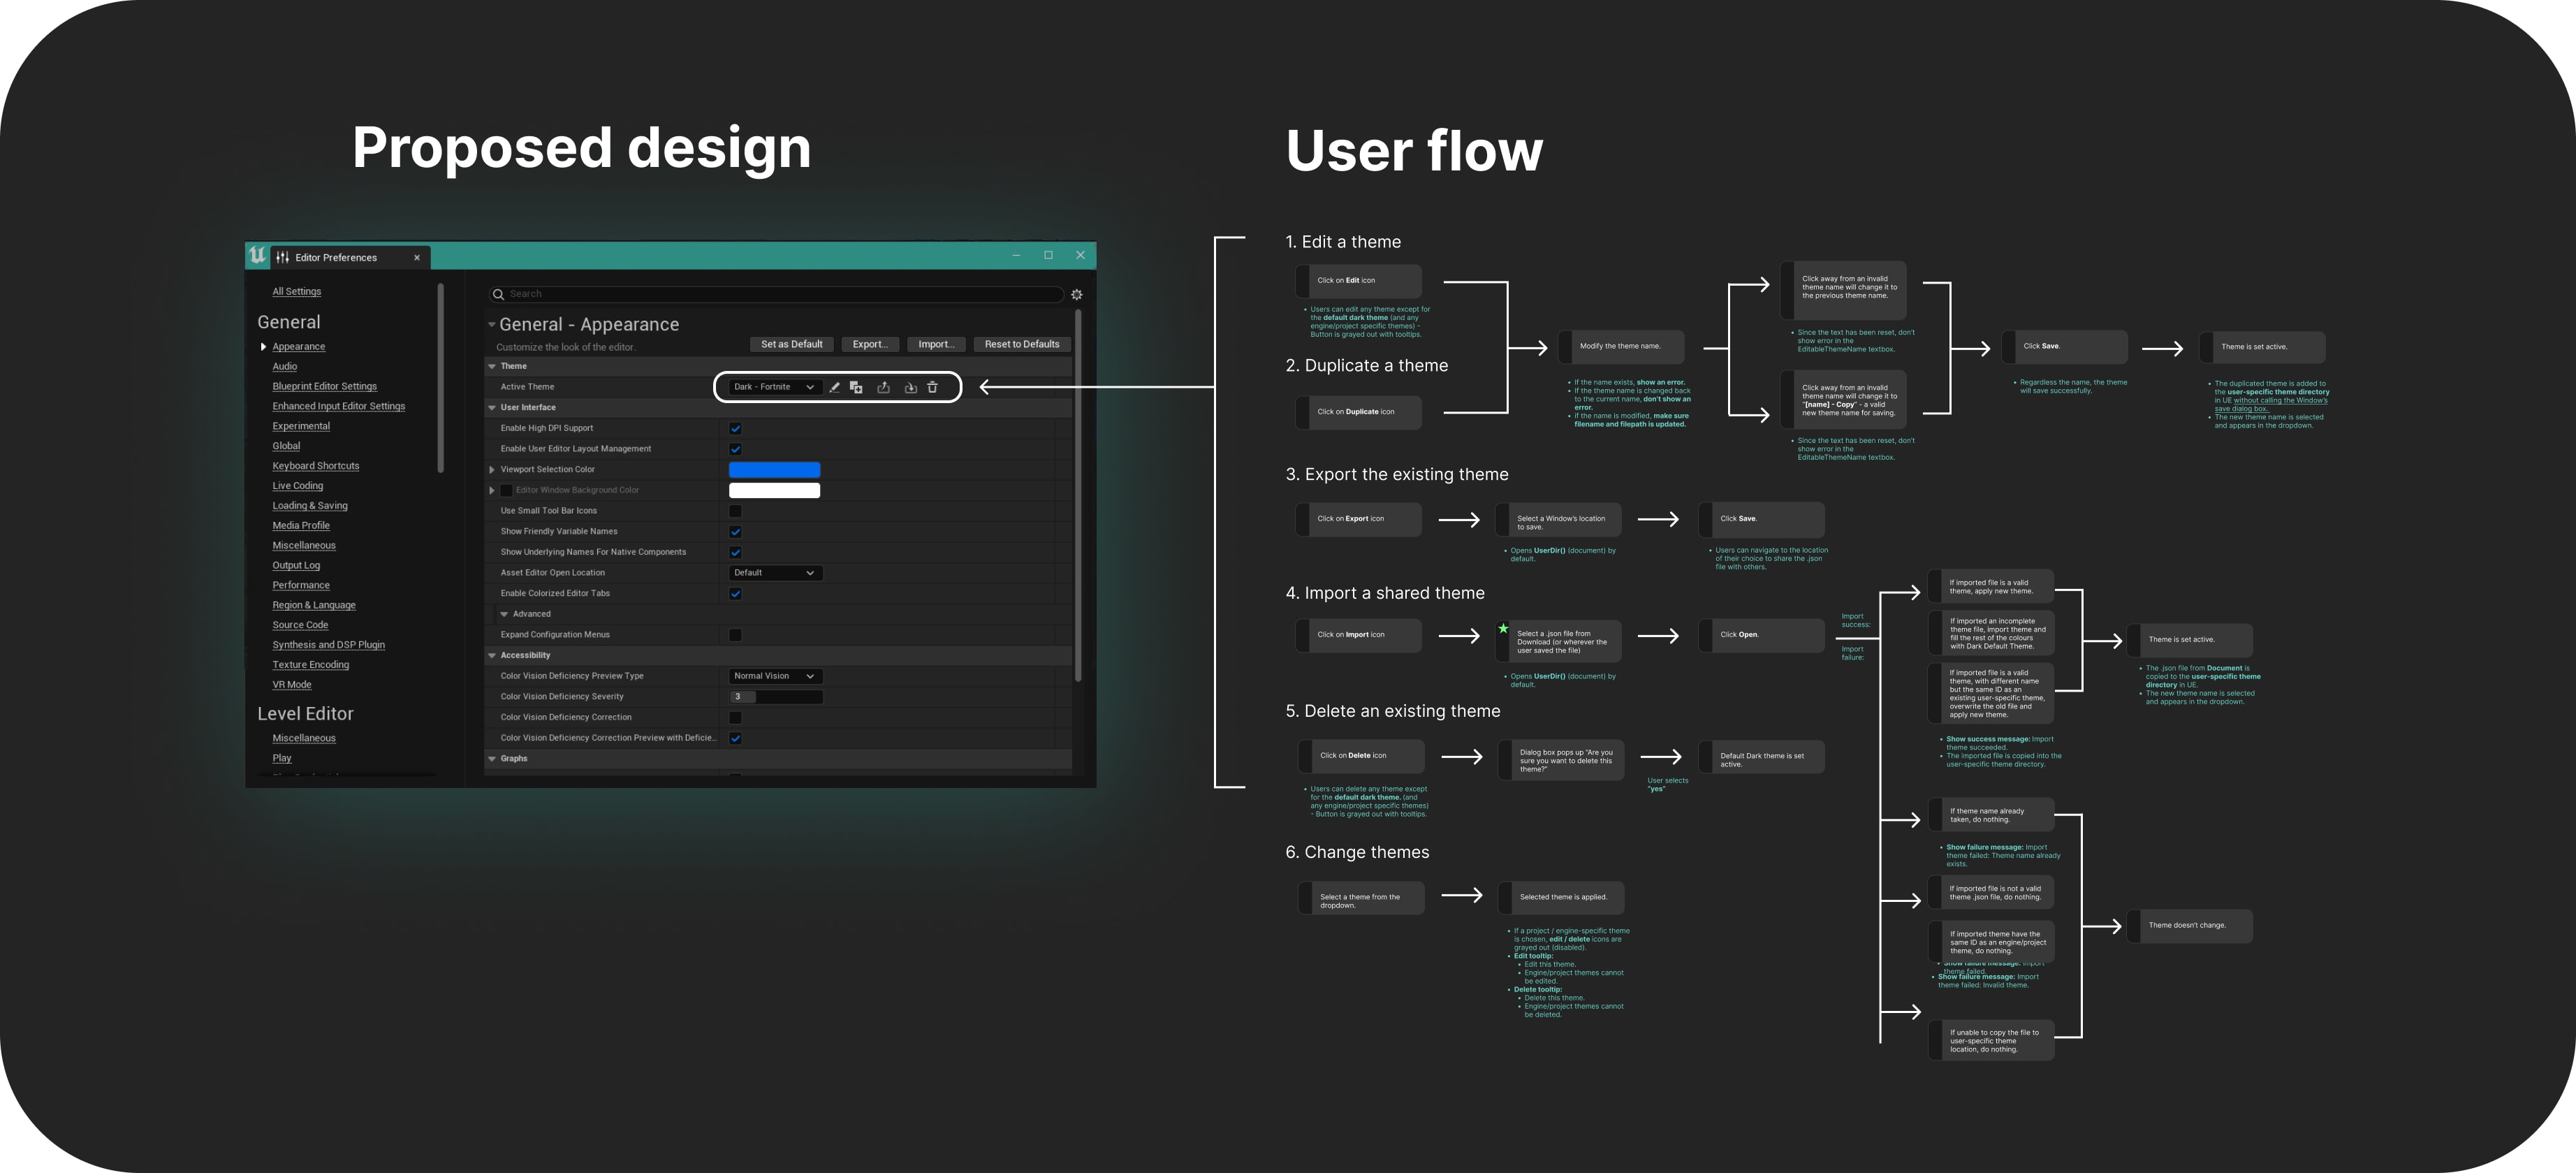Open Synthesis and DSP Plugin settings
2576x1173 pixels.
(329, 645)
